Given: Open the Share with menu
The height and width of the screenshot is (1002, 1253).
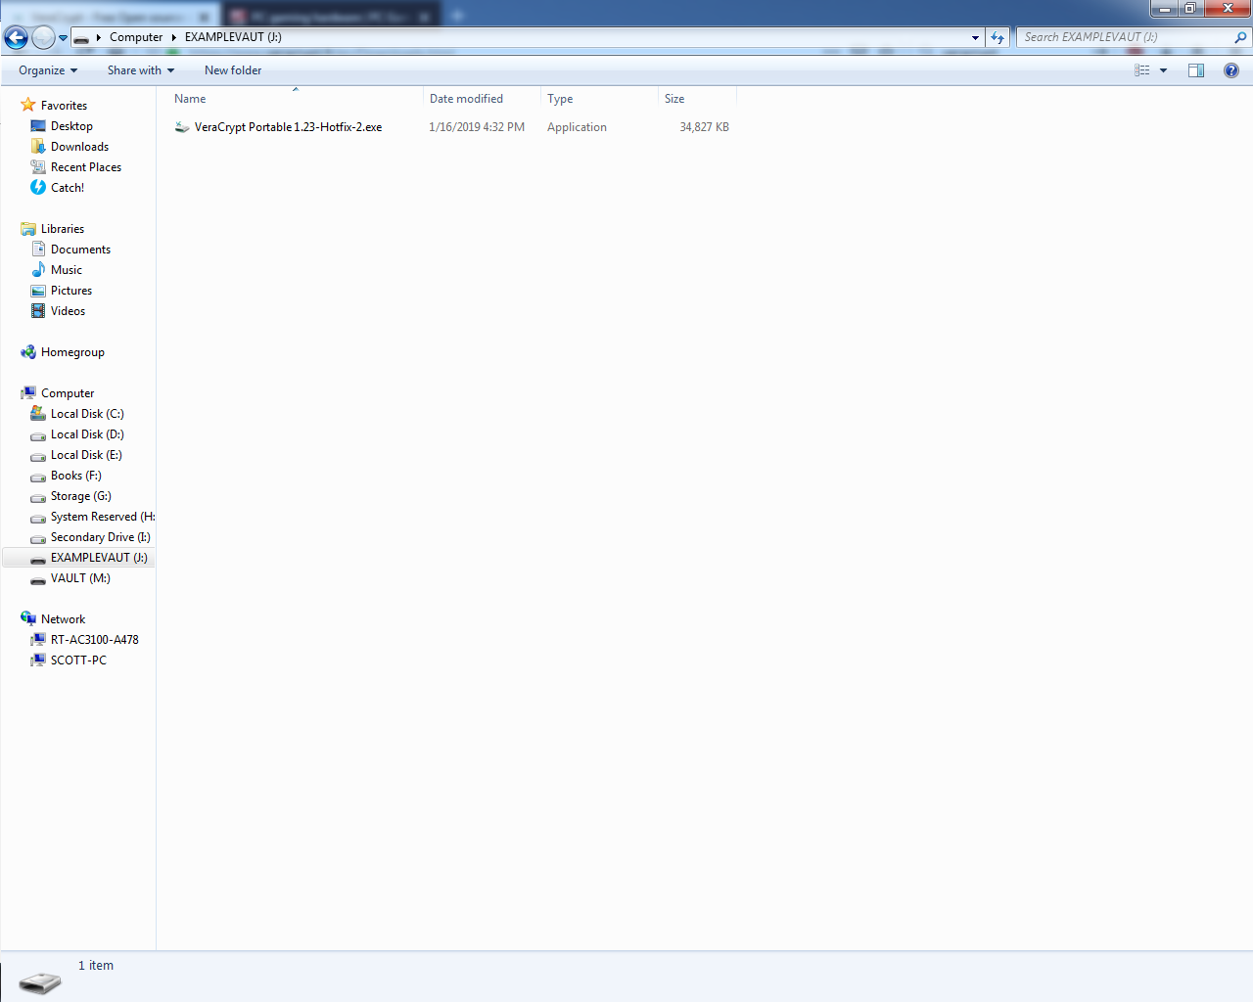Looking at the screenshot, I should (x=141, y=70).
